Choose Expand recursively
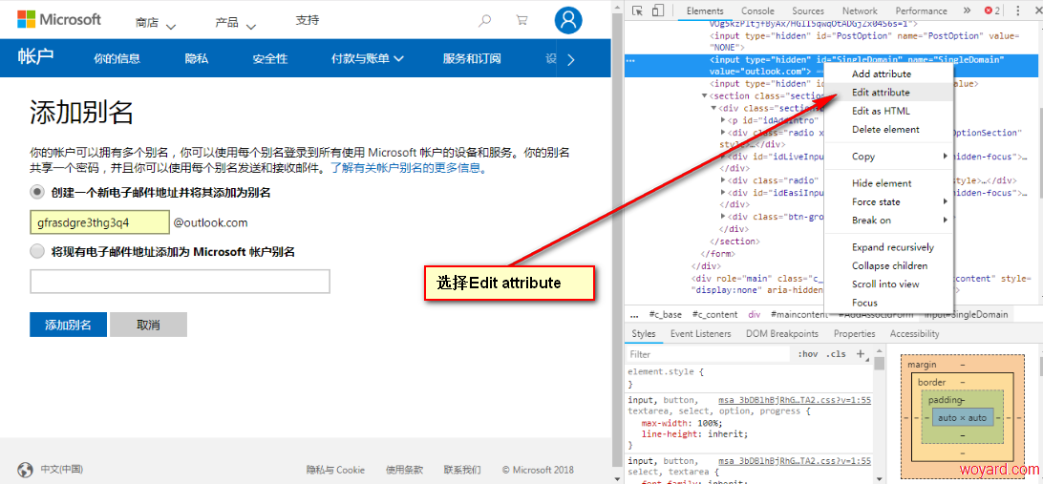Viewport: 1043px width, 484px height. tap(888, 247)
